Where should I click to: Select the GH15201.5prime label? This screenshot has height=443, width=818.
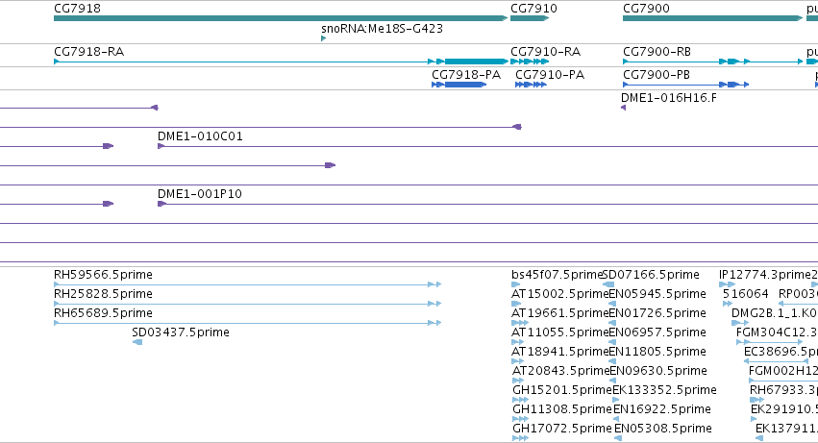coord(562,390)
